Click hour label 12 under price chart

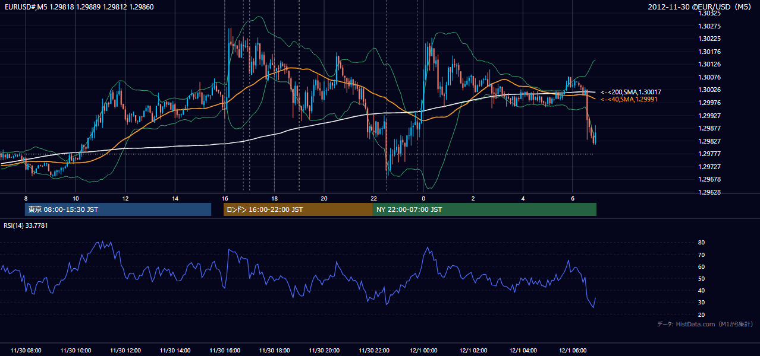coord(125,198)
